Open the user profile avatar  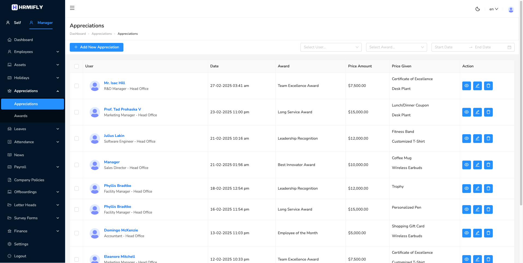coord(511,10)
